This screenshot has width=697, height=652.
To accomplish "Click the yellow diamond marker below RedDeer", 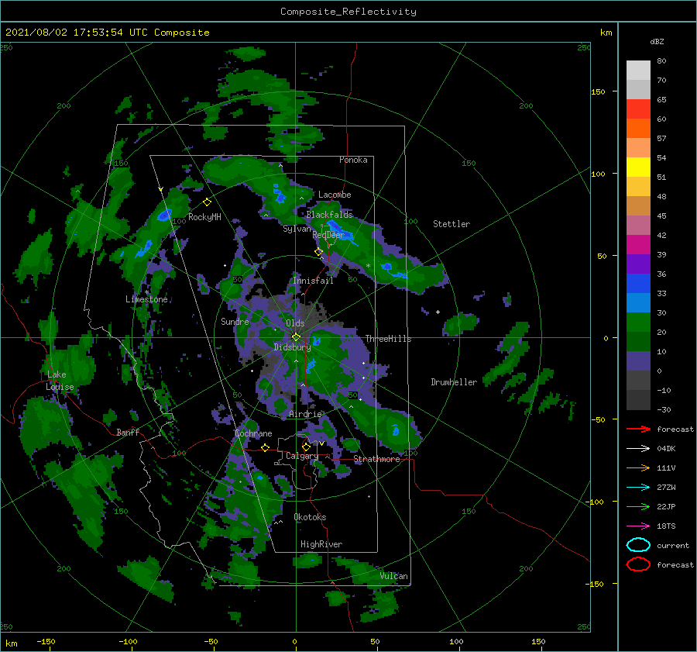I will (x=319, y=252).
